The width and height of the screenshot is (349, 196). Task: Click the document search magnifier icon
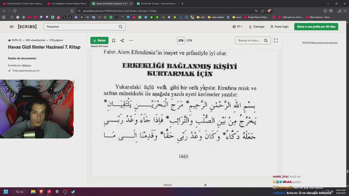(266, 41)
